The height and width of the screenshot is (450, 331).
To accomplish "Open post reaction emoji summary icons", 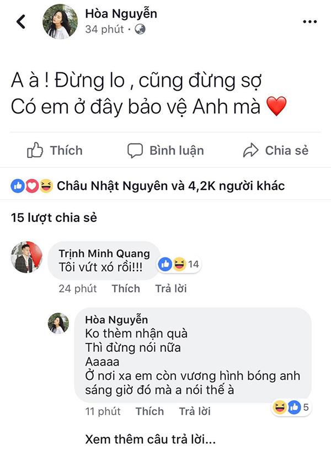I will pos(32,186).
